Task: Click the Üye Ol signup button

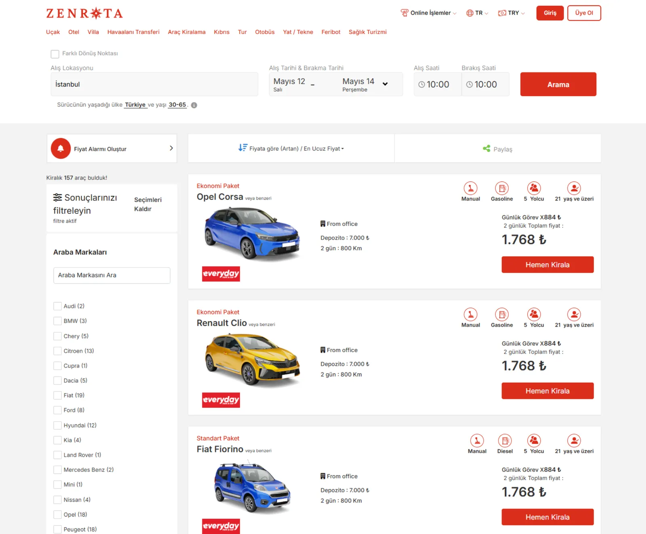Action: [x=584, y=13]
